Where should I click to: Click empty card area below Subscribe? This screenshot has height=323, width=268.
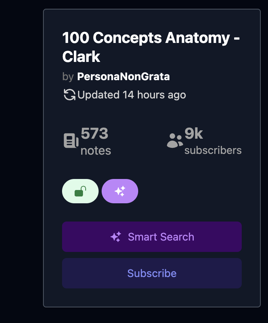[152, 297]
